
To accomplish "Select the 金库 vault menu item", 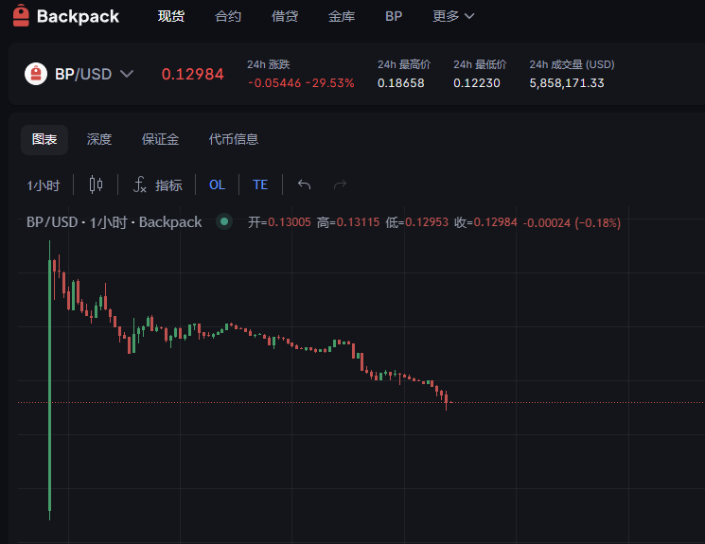I will (342, 16).
